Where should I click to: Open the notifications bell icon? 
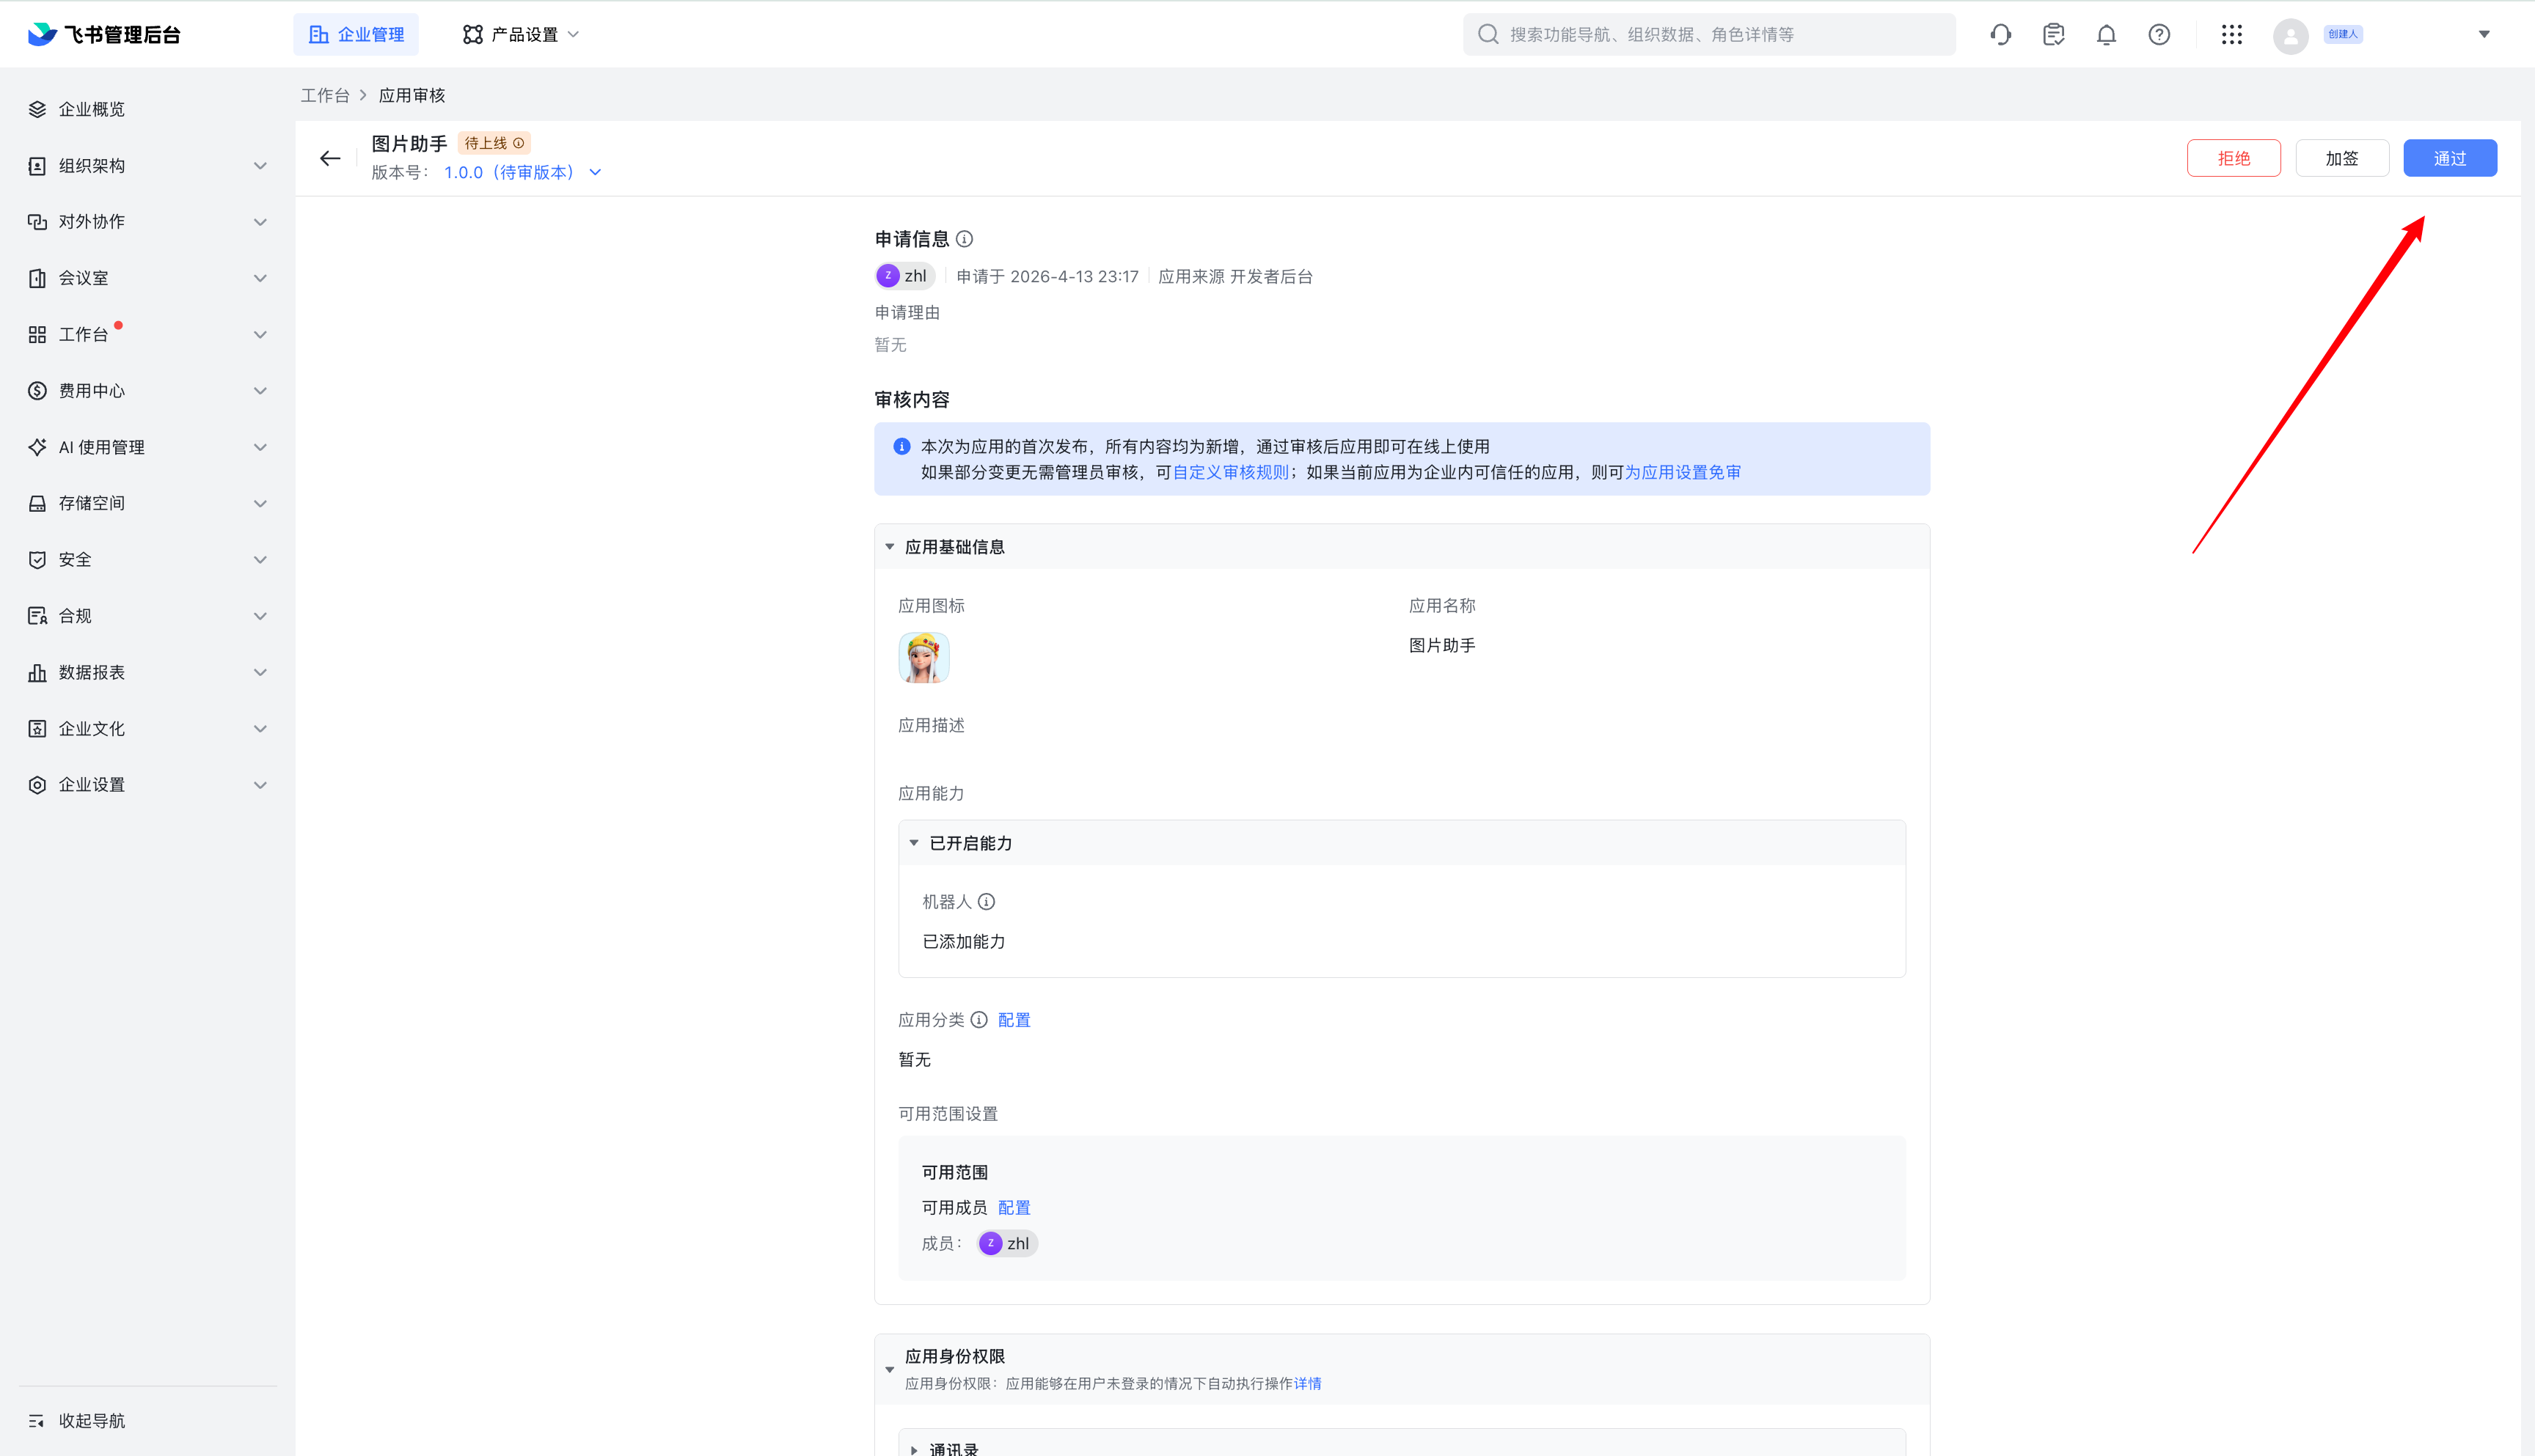2106,35
